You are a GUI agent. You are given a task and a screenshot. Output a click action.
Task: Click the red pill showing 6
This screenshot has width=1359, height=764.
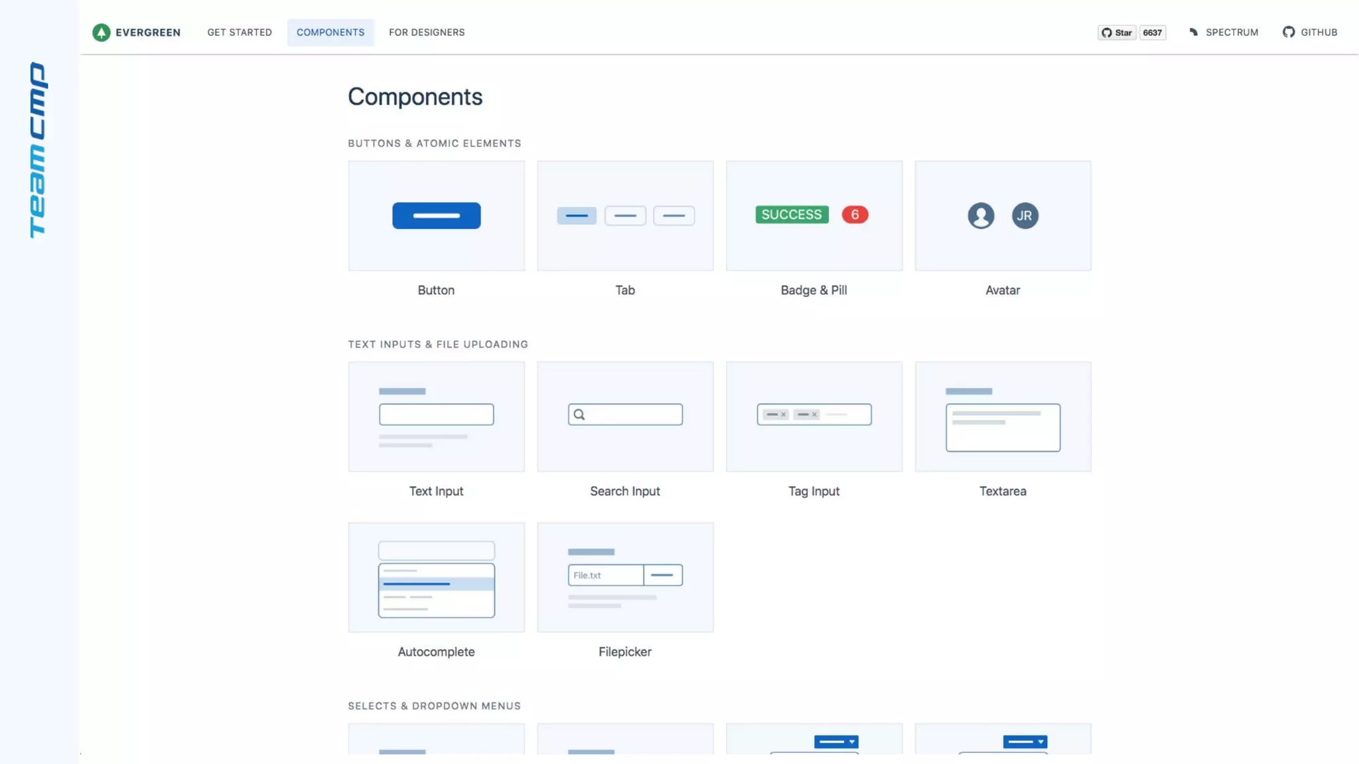[855, 215]
